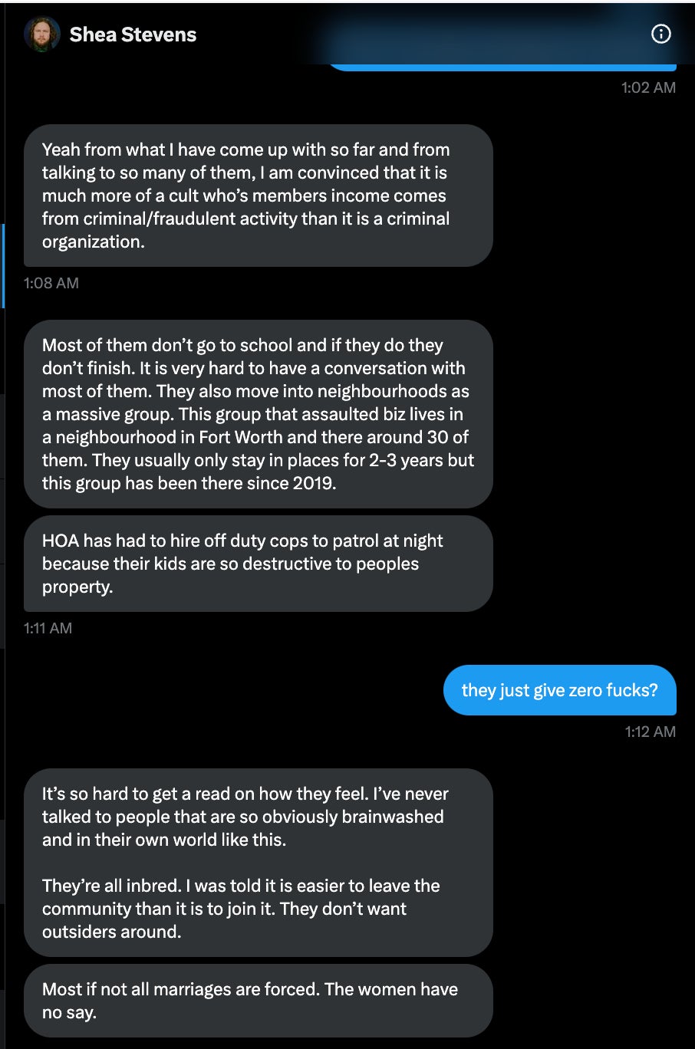Click Shea Stevens' profile avatar

tap(42, 35)
